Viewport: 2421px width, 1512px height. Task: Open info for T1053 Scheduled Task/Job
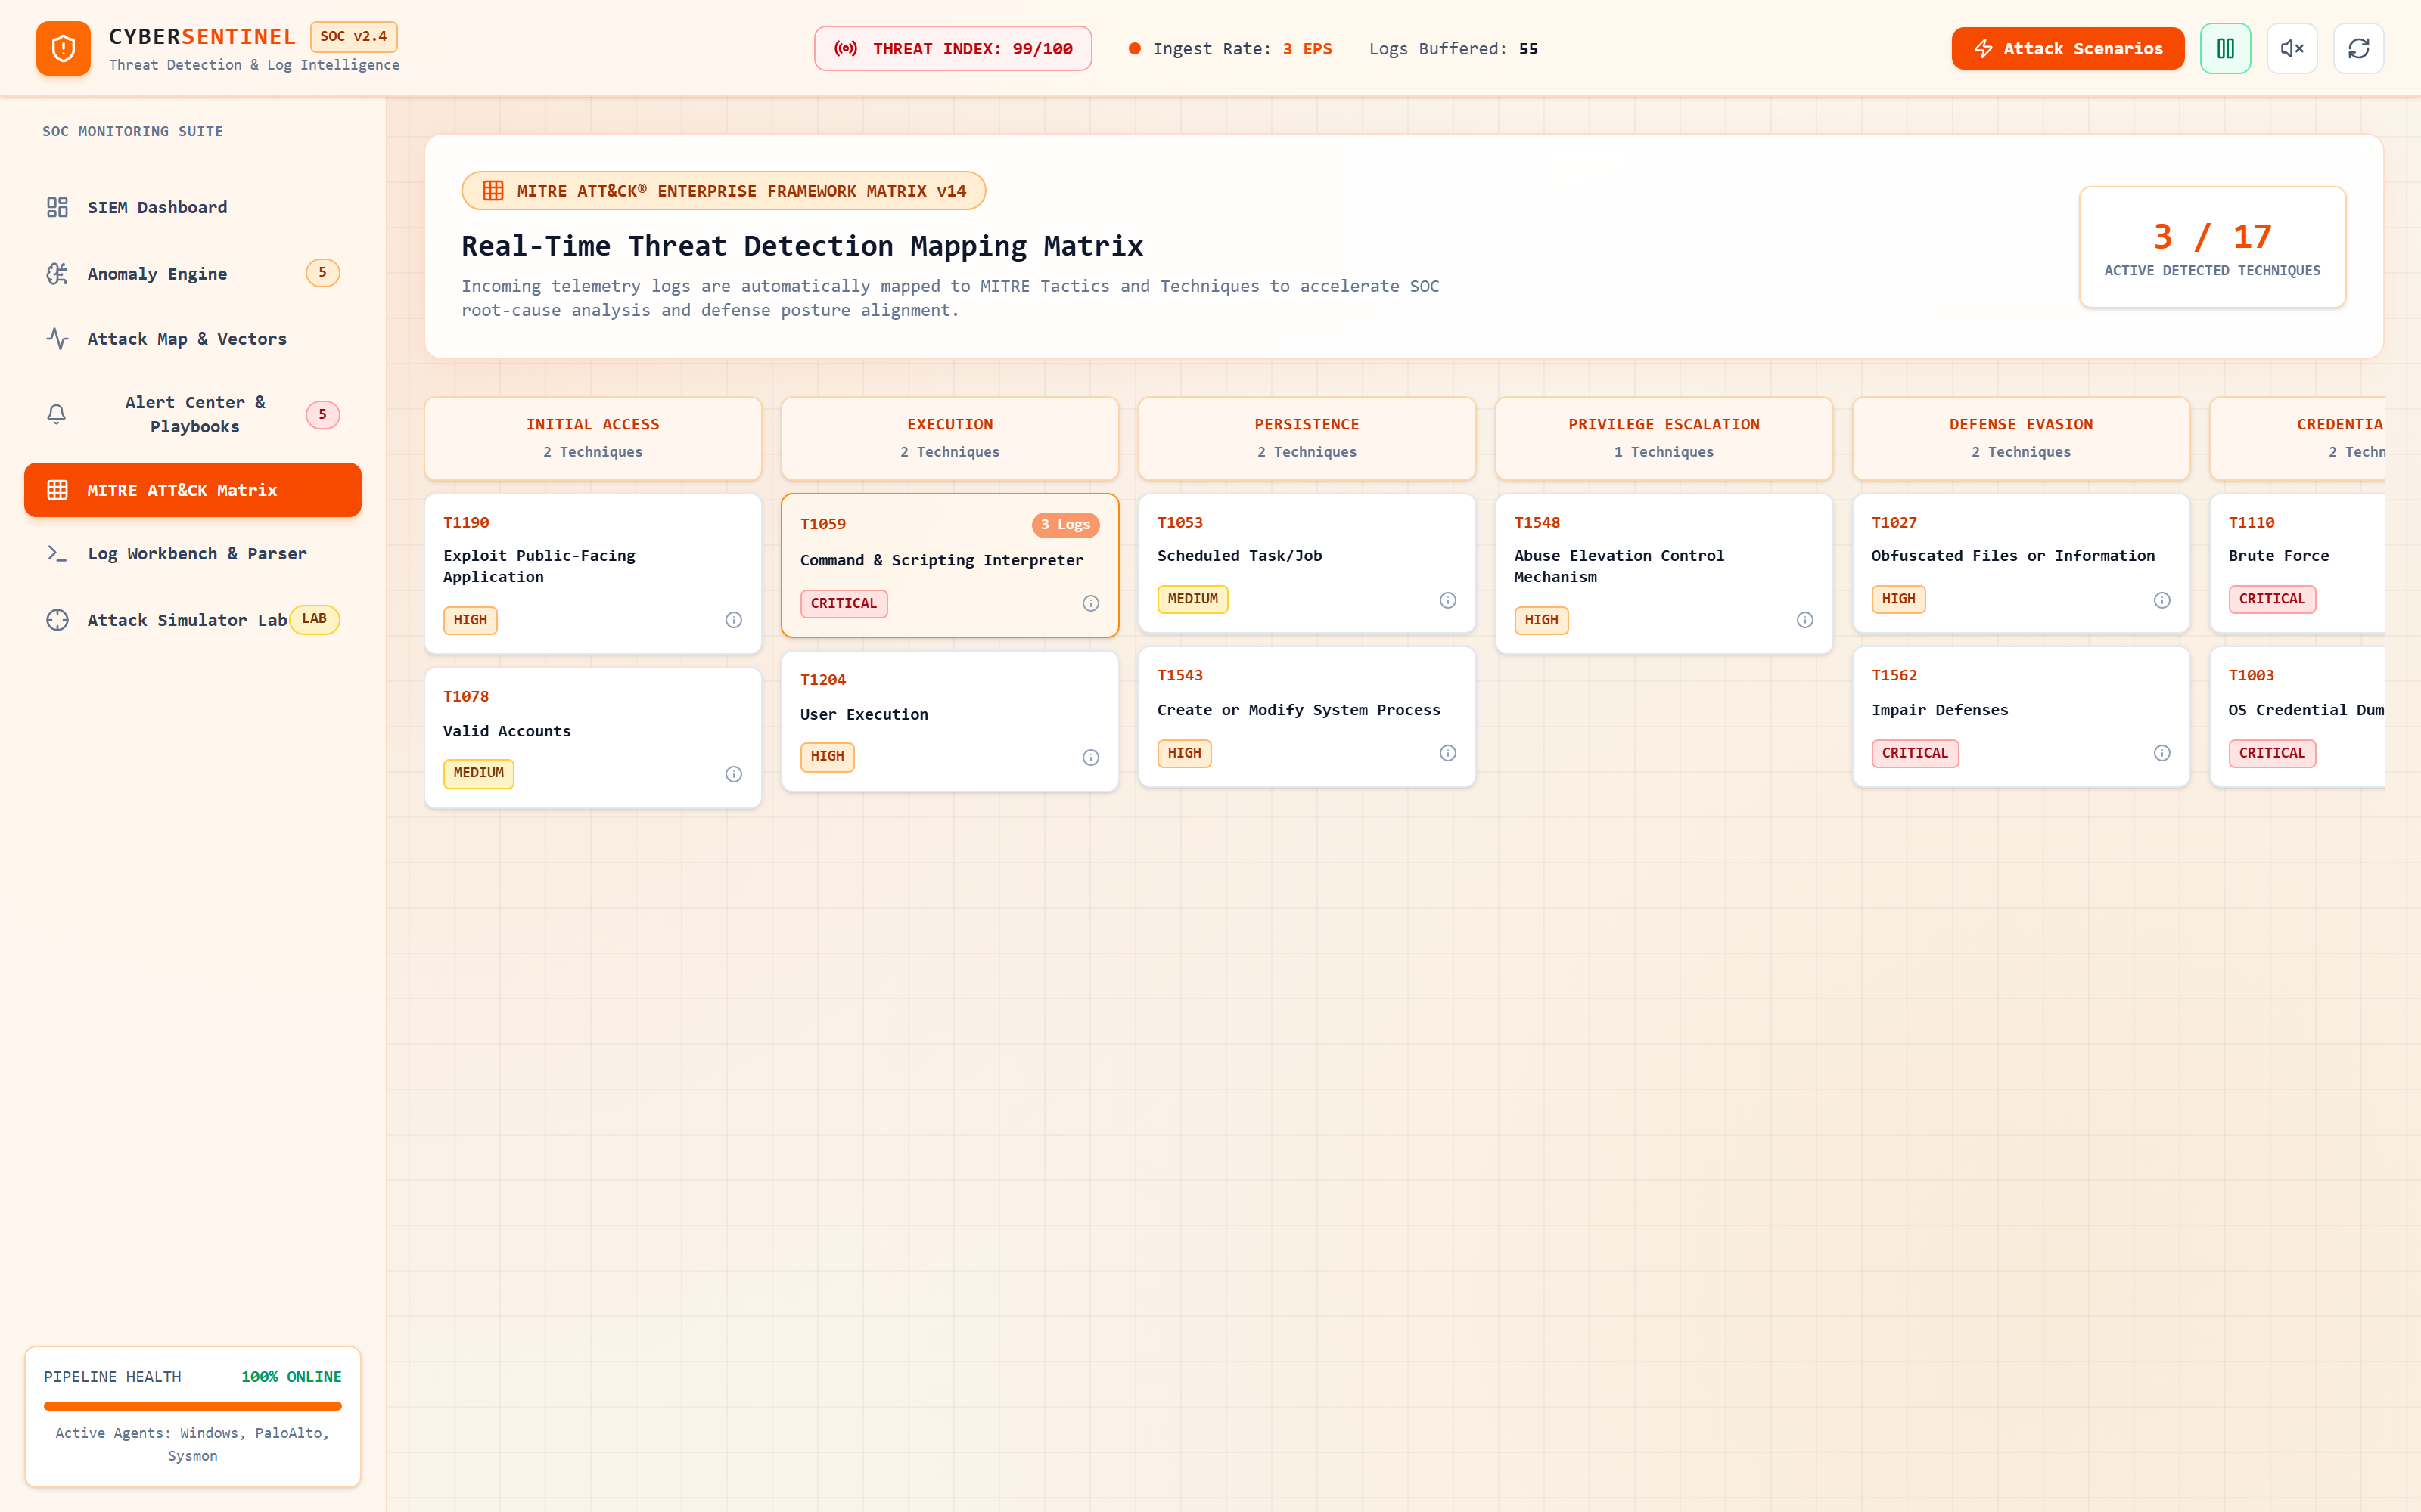[1447, 600]
